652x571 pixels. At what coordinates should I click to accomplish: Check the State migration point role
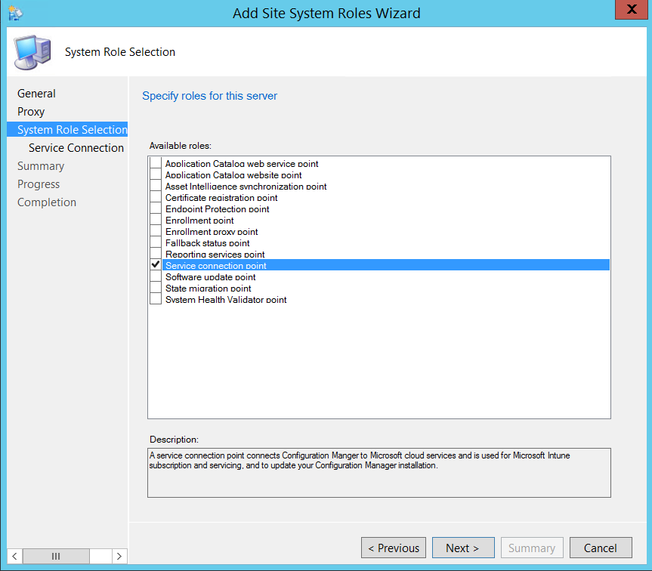coord(155,288)
